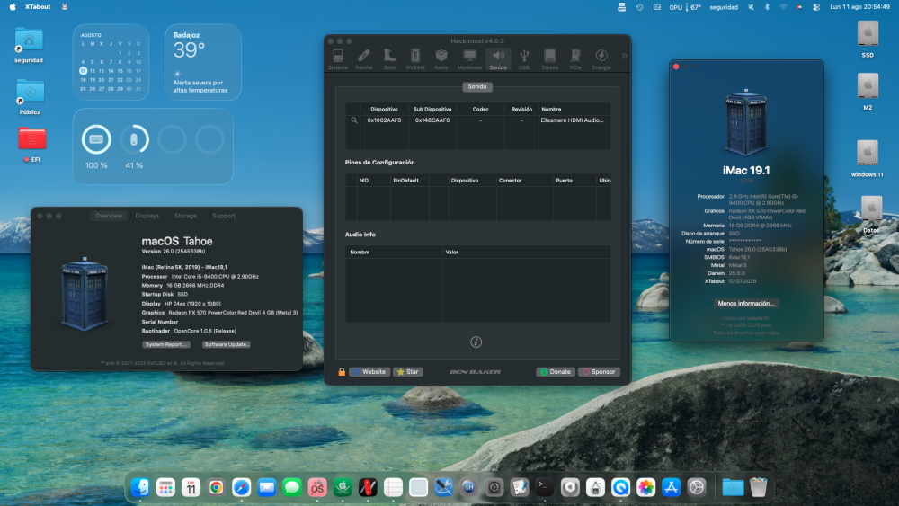The height and width of the screenshot is (506, 899).
Task: Open the M2 drive on desktop
Action: 868,92
